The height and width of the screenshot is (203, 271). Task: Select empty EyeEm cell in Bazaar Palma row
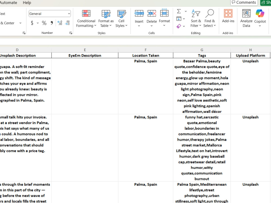pos(85,86)
